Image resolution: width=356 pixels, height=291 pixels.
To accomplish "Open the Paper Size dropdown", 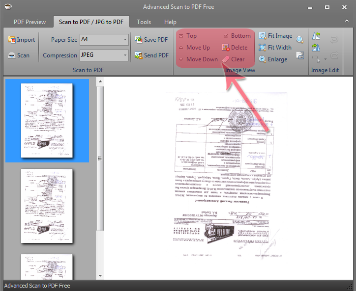I will pyautogui.click(x=125, y=40).
